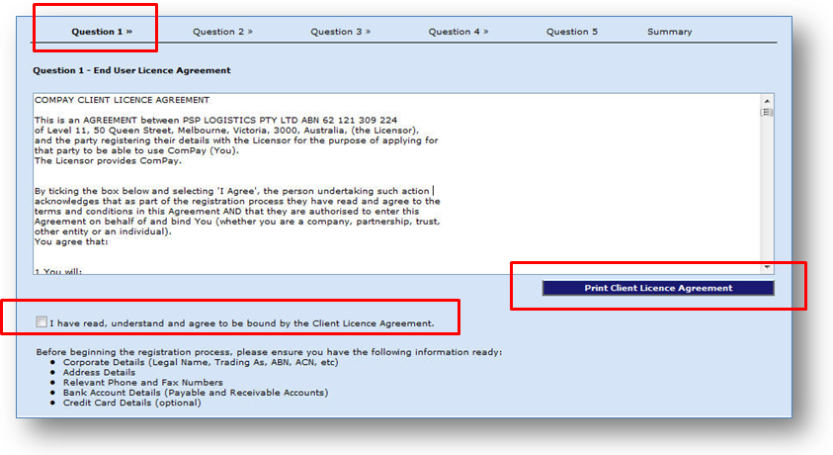Open the Summary tab

tap(669, 32)
